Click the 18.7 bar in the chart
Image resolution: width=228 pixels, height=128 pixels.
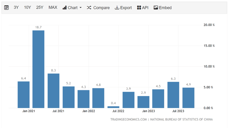(x=38, y=69)
